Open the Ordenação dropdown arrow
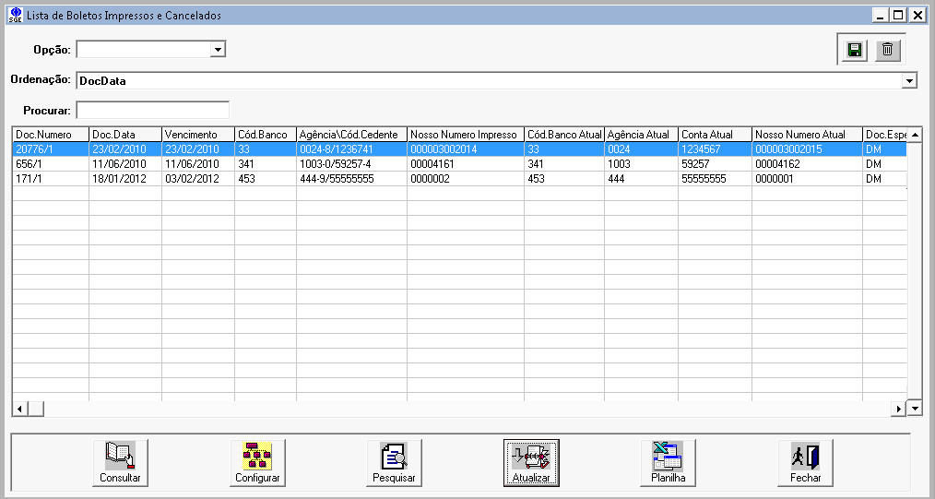The width and height of the screenshot is (935, 499). 909,81
